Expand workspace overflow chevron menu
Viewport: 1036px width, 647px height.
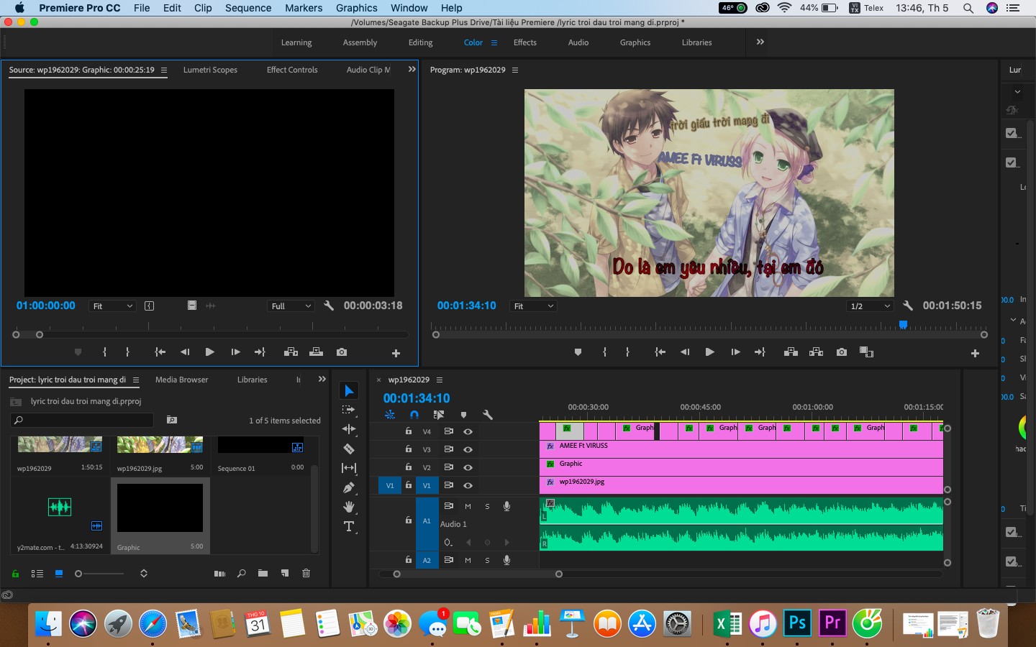point(760,42)
